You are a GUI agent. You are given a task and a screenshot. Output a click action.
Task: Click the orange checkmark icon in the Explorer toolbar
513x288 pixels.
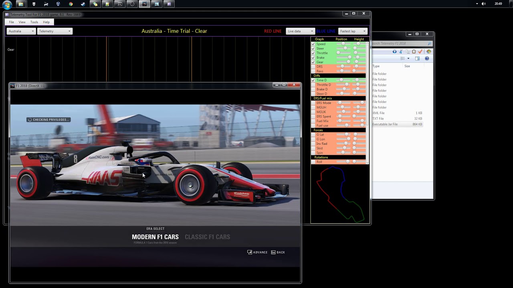(420, 52)
